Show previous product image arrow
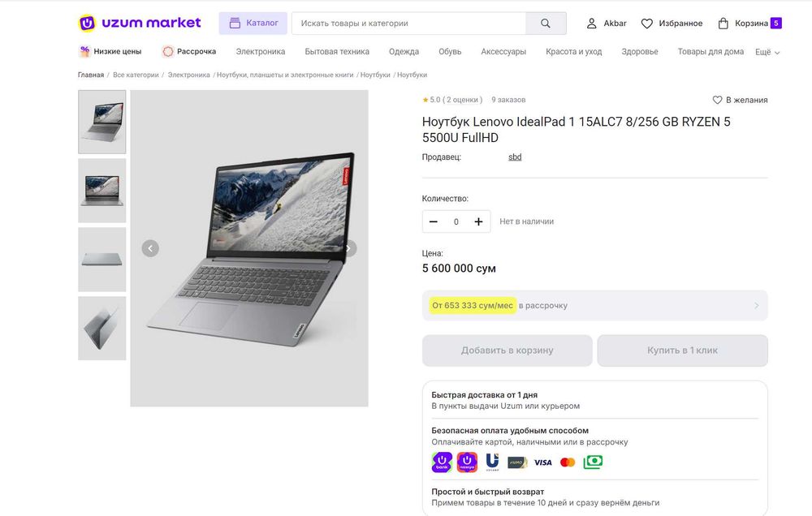Image resolution: width=812 pixels, height=516 pixels. tap(150, 248)
